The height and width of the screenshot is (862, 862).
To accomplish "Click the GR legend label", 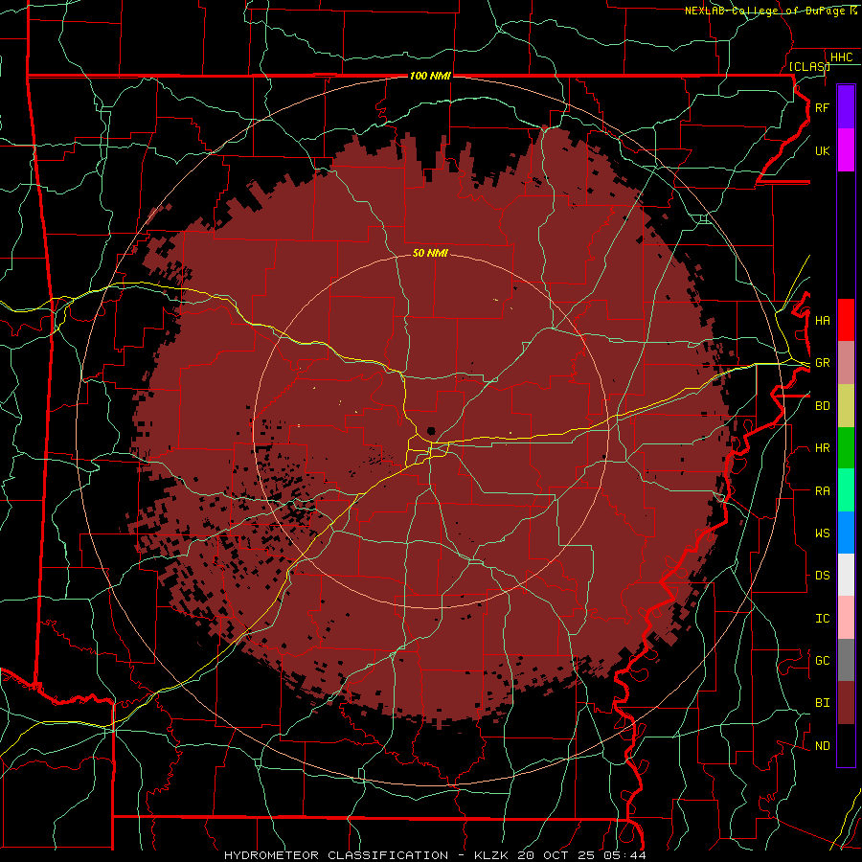I will click(x=822, y=363).
